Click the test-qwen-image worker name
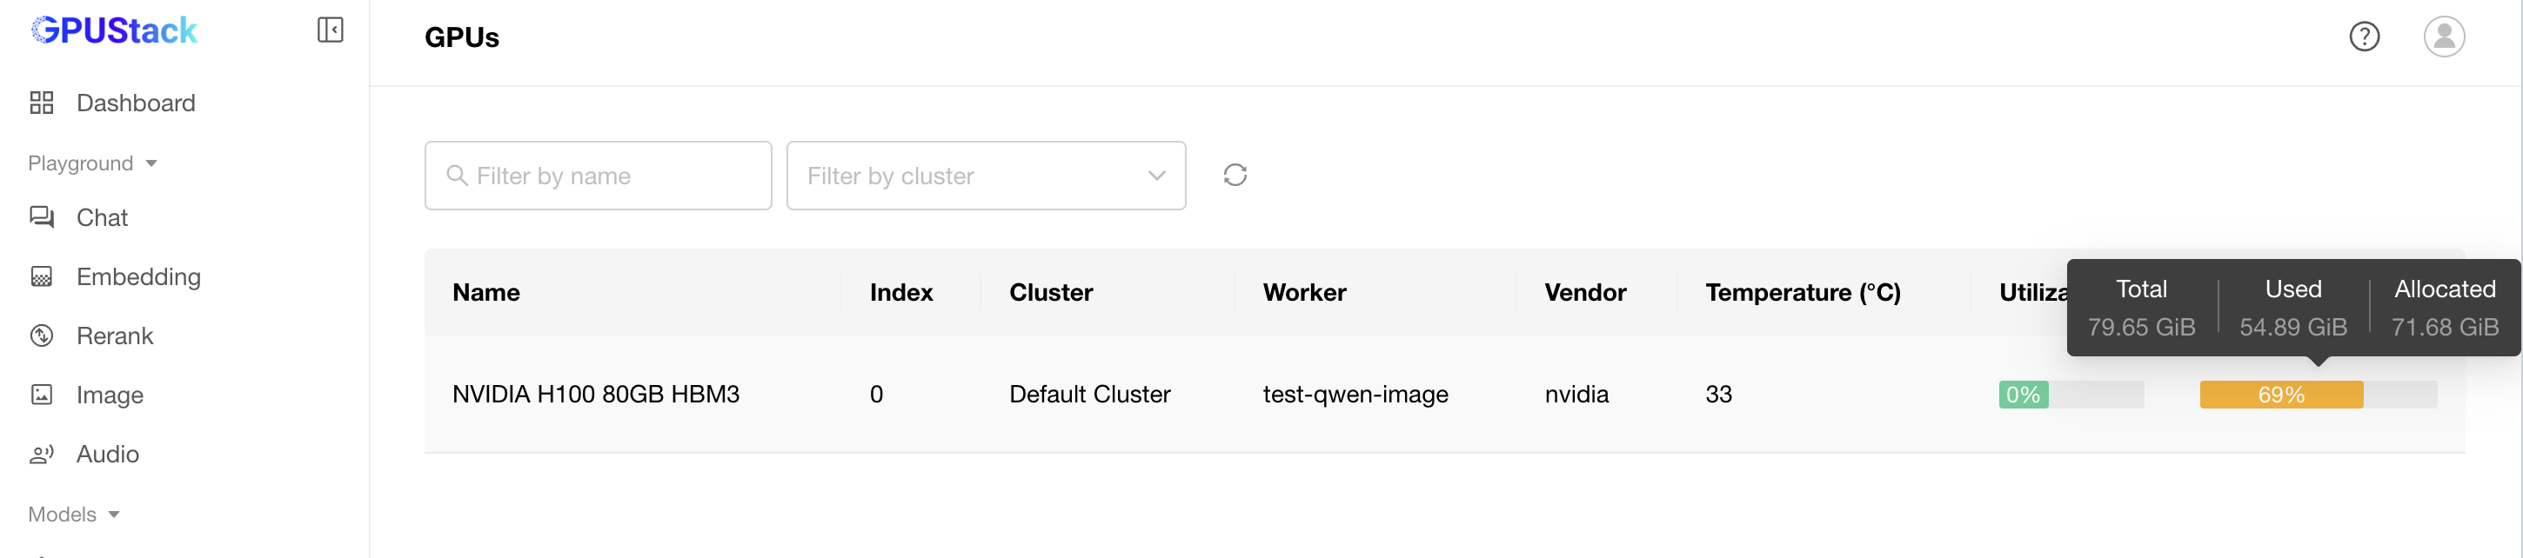The image size is (2523, 558). click(1355, 394)
